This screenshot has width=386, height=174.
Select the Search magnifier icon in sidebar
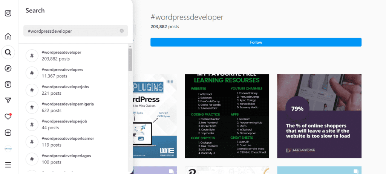[x=8, y=52]
